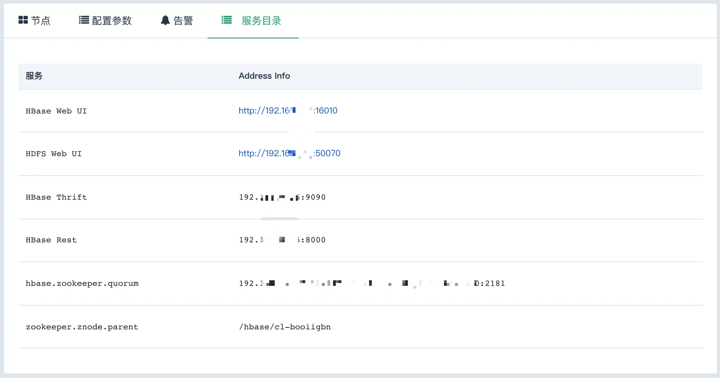
Task: Click the /hbase/cl-booiigbn znode path
Action: [285, 327]
